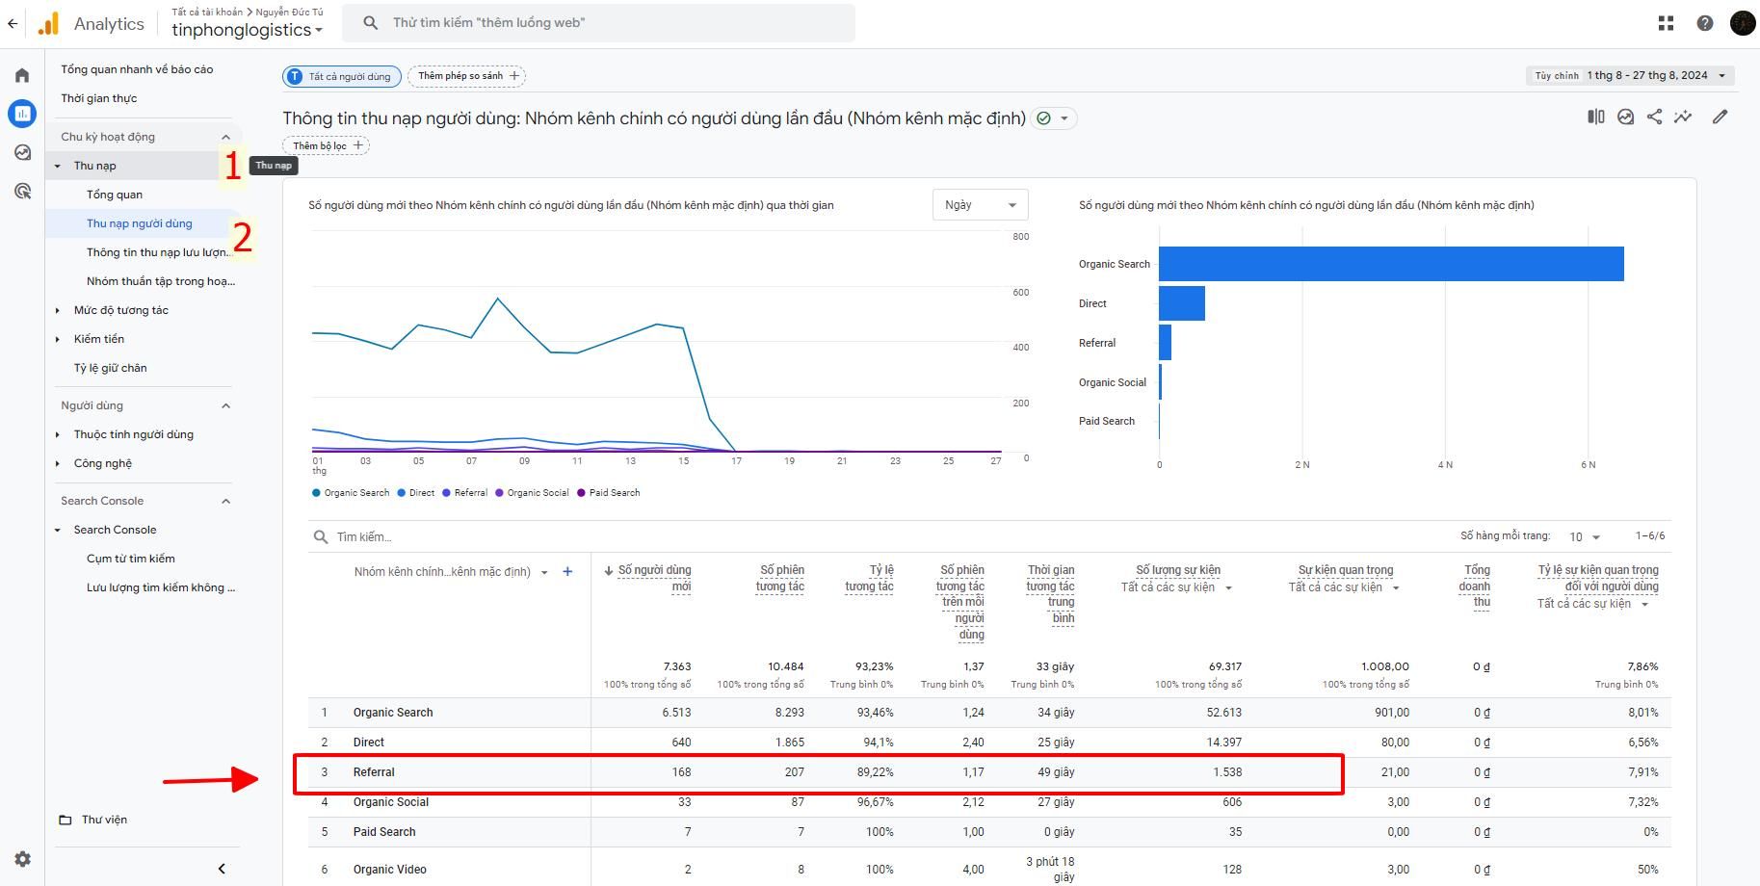The height and width of the screenshot is (886, 1760).
Task: Open the Google apps grid icon
Action: tap(1666, 23)
